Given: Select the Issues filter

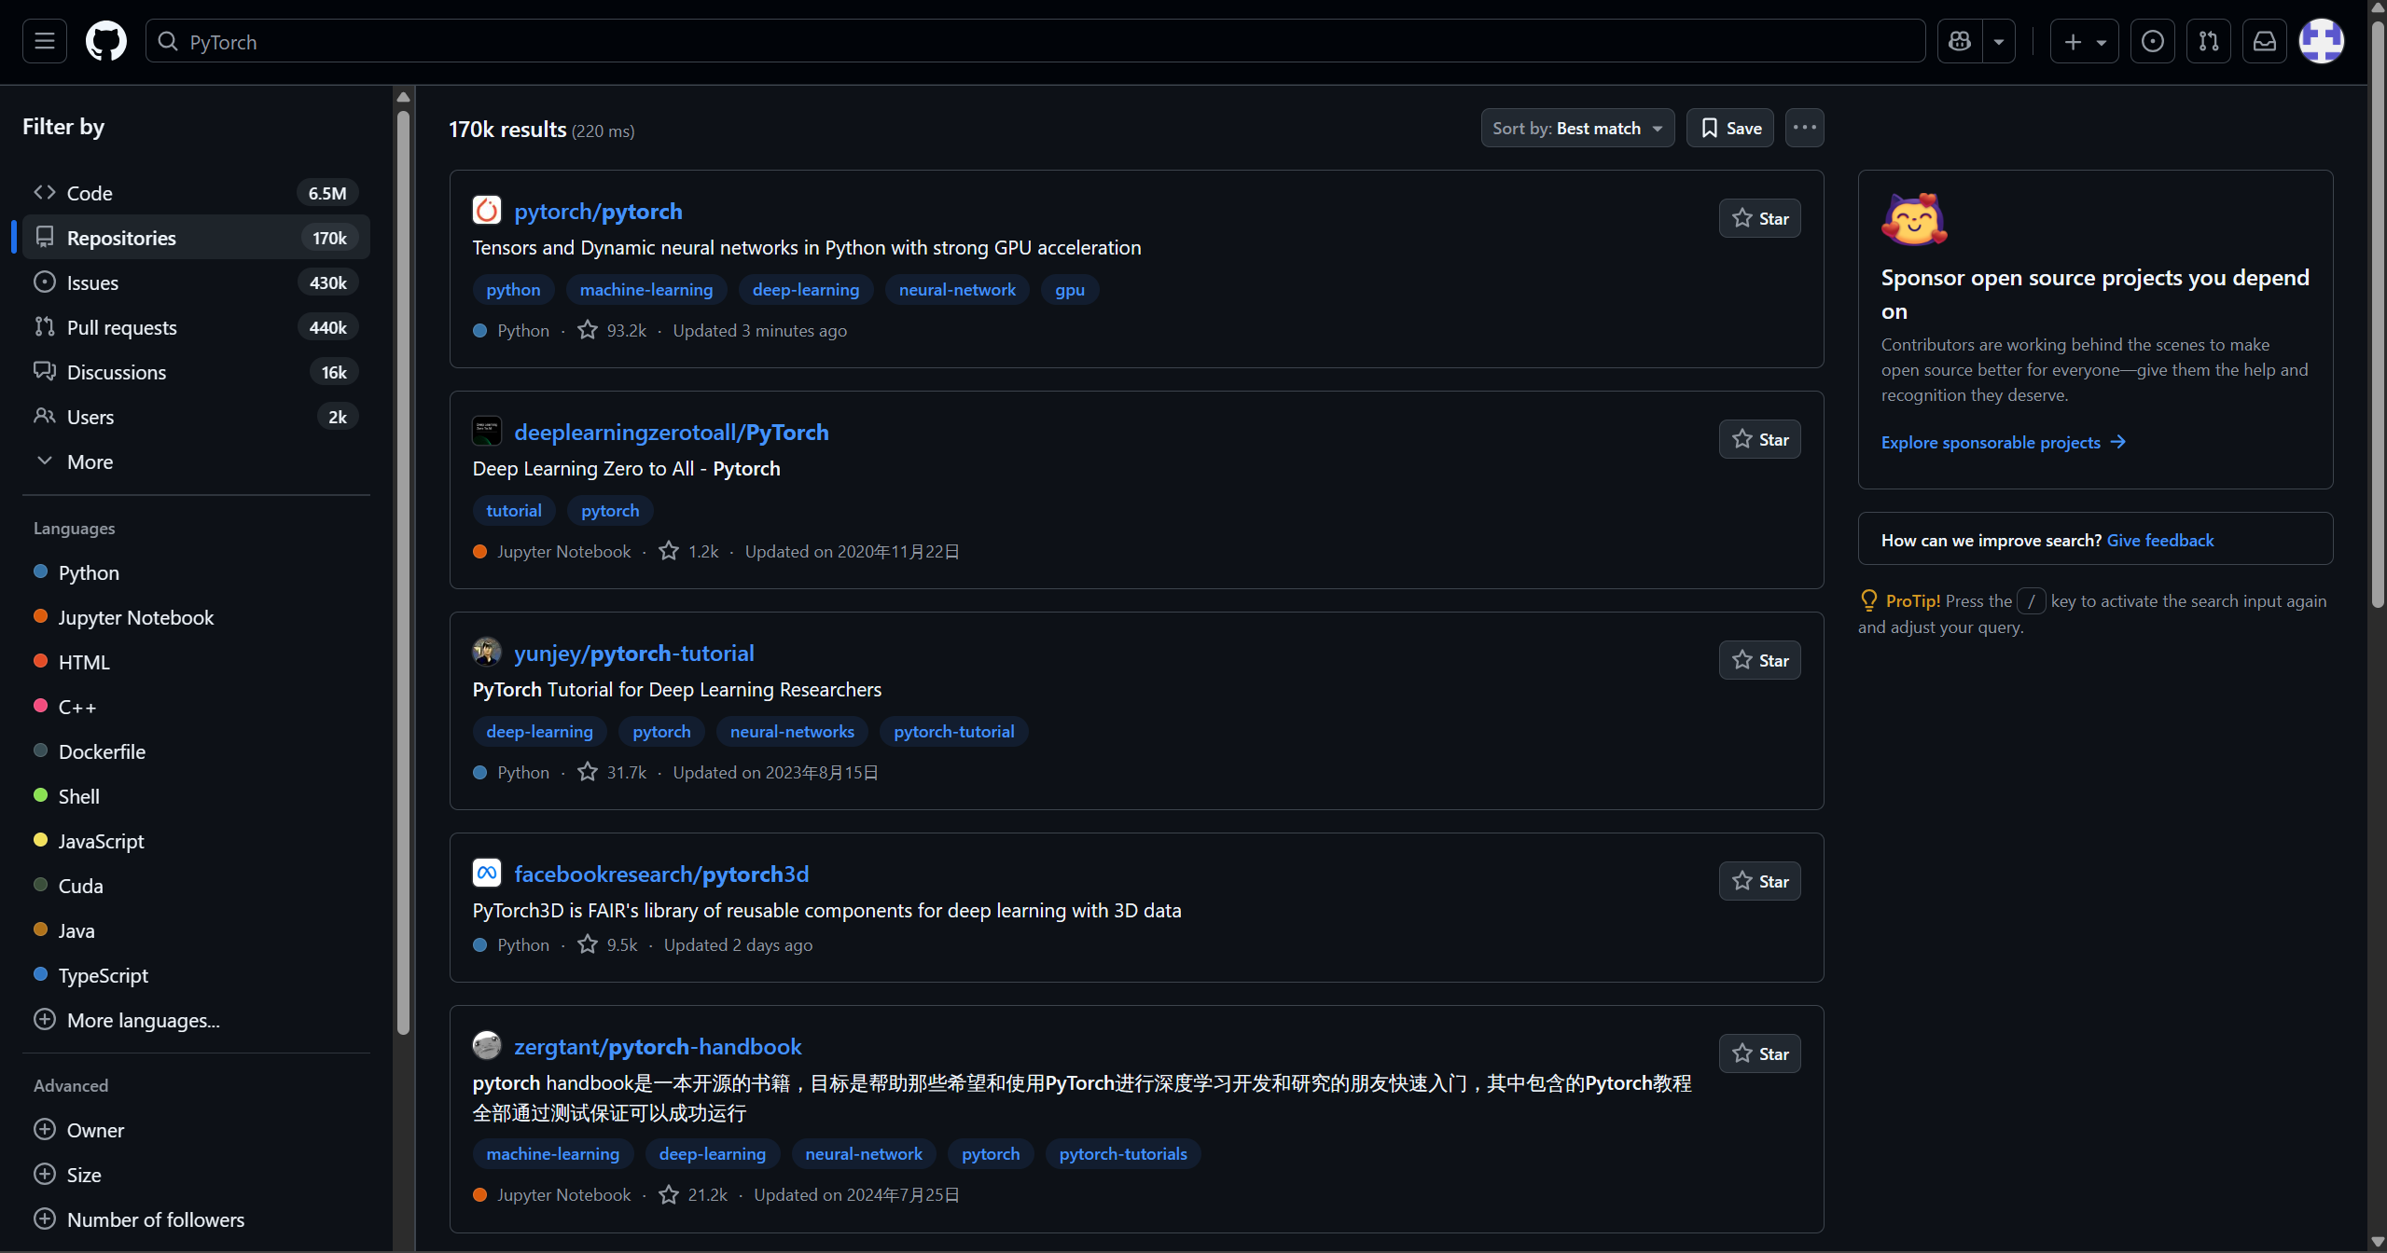Looking at the screenshot, I should click(93, 282).
